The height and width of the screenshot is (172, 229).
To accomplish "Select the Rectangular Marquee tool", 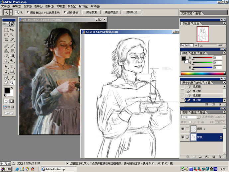I will point(6,30).
